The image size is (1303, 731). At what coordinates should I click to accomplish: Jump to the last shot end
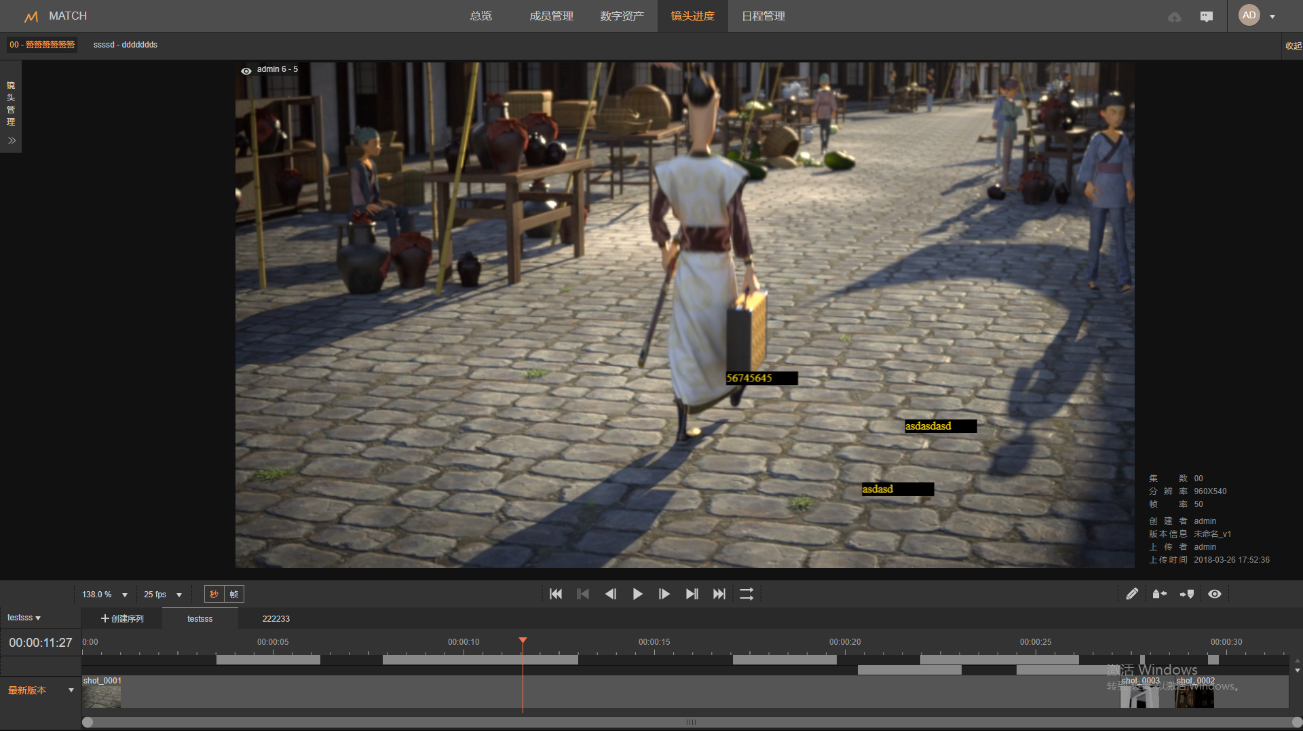[x=719, y=595]
